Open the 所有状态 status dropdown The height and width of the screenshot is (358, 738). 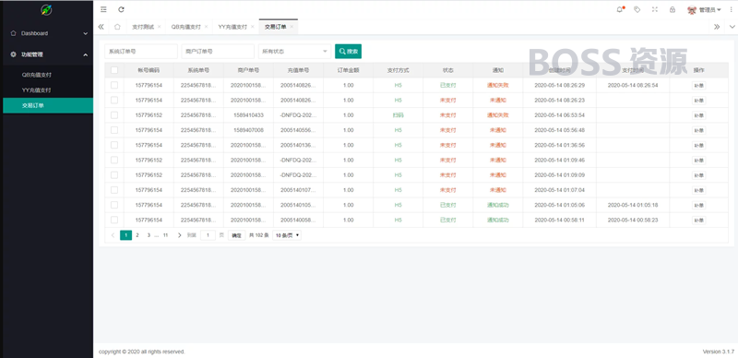coord(294,52)
